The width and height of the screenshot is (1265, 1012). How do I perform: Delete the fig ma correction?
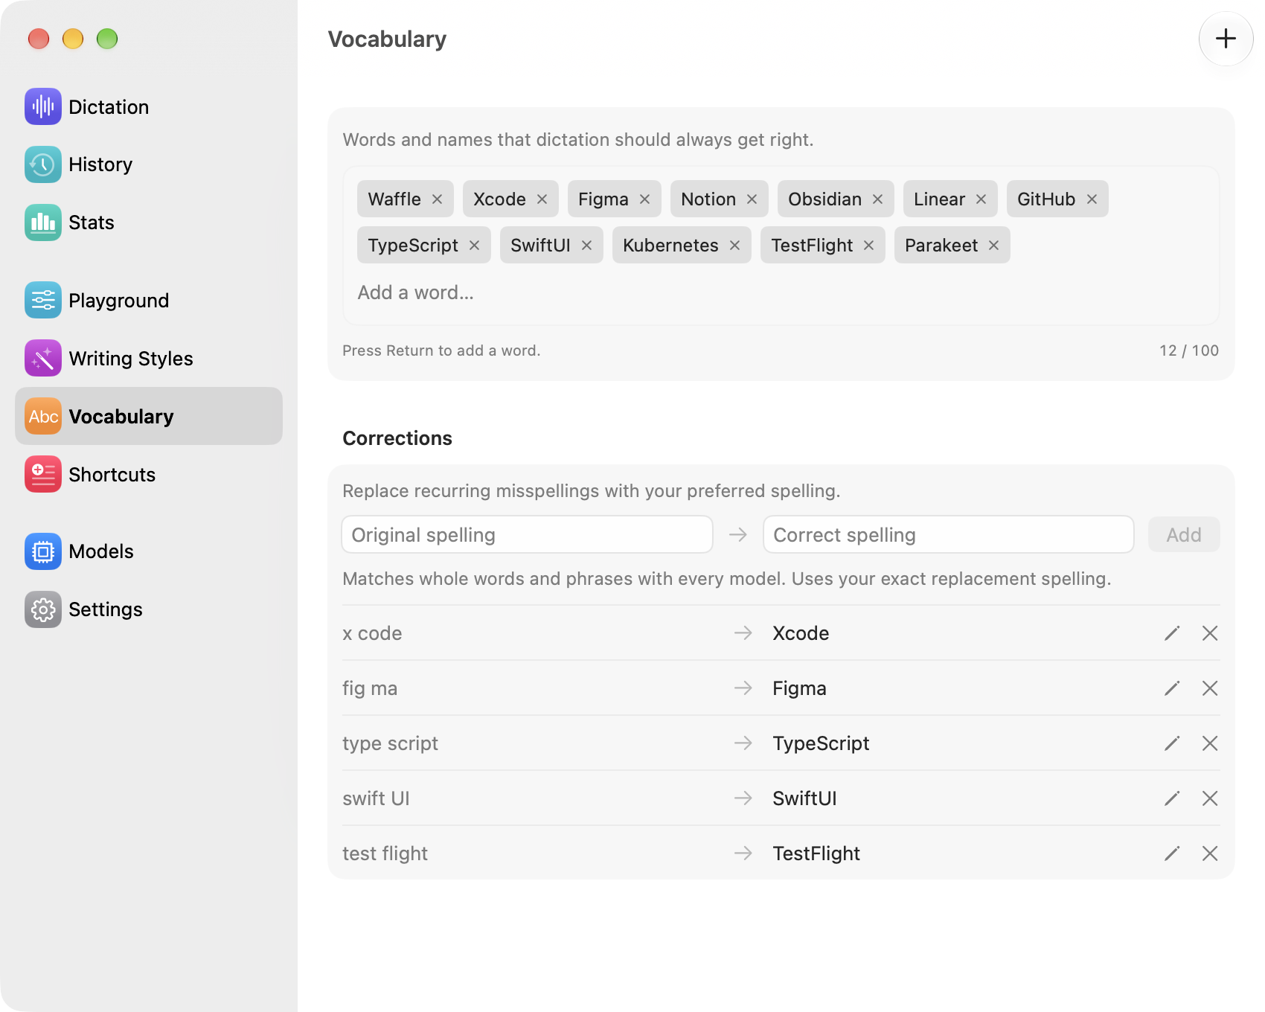pos(1210,688)
